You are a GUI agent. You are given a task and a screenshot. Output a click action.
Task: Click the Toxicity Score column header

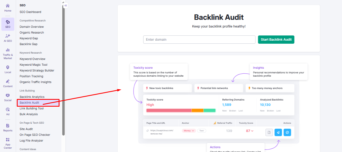pos(246,123)
